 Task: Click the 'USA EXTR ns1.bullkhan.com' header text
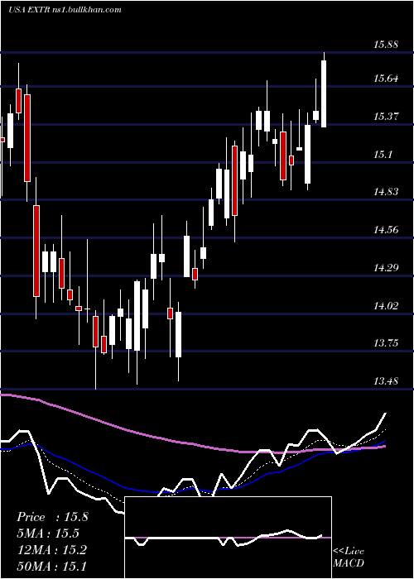tap(65, 9)
